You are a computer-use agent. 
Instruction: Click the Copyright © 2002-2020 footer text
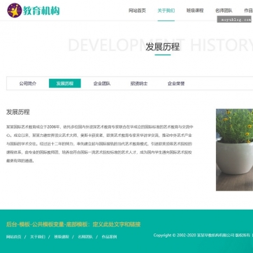pyautogui.click(x=202, y=236)
